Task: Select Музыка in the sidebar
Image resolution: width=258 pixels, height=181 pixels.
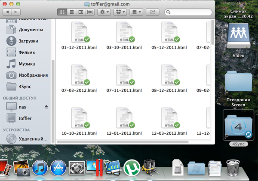Action: pyautogui.click(x=27, y=64)
